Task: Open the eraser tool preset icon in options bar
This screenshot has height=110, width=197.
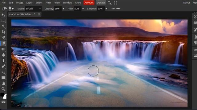Action: click(4, 9)
